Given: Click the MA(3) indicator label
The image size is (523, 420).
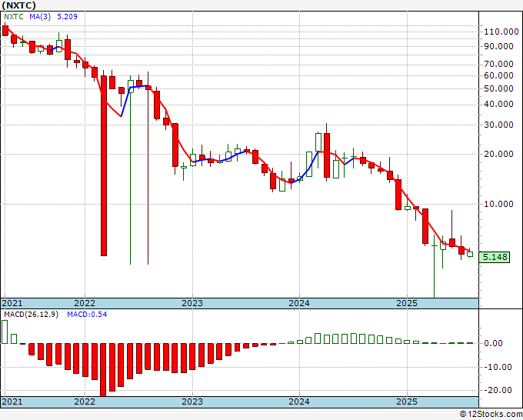Looking at the screenshot, I should 40,17.
